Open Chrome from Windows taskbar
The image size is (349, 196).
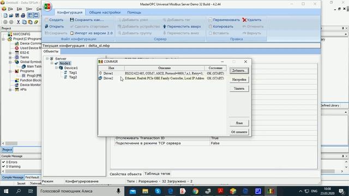195,191
